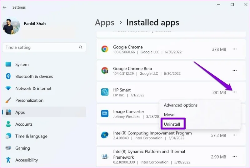Click HP Inc. publisher text

point(119,95)
